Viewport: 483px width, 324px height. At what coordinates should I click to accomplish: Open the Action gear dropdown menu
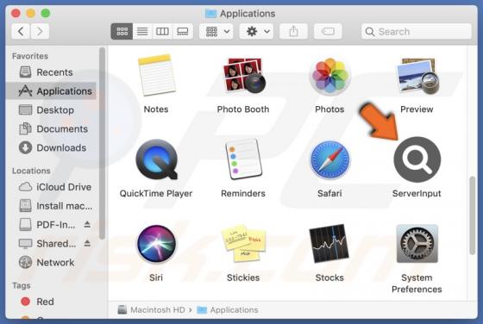pyautogui.click(x=257, y=31)
